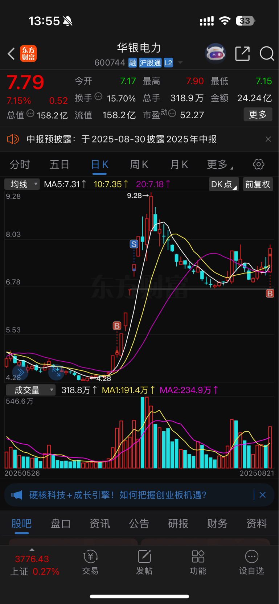
Task: Tap the 20:7.18 moving average value
Action: pyautogui.click(x=153, y=184)
